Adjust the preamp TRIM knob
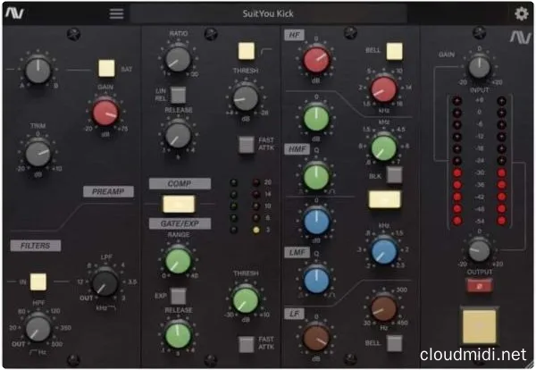Viewport: 536px width, 370px height. (x=38, y=154)
